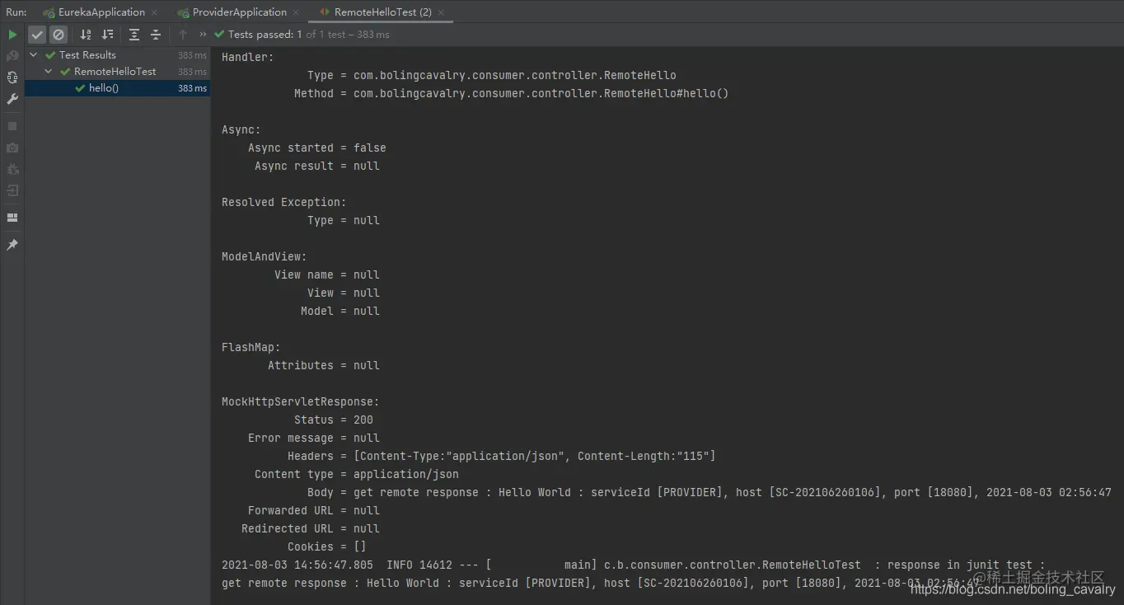1124x605 pixels.
Task: Click 'Cookies = []' line
Action: tap(327, 546)
